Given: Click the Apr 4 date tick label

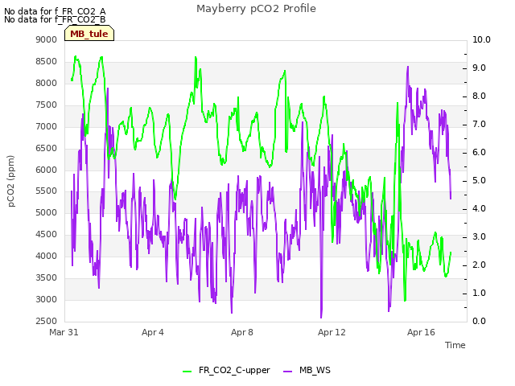Looking at the screenshot, I should coord(153,332).
